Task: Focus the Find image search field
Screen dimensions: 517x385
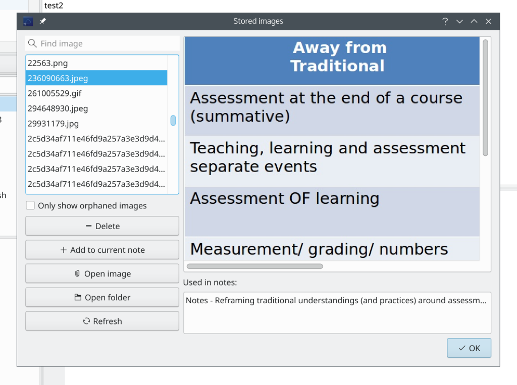Action: click(106, 44)
